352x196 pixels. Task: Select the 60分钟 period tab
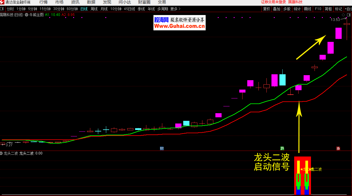pos(72,9)
